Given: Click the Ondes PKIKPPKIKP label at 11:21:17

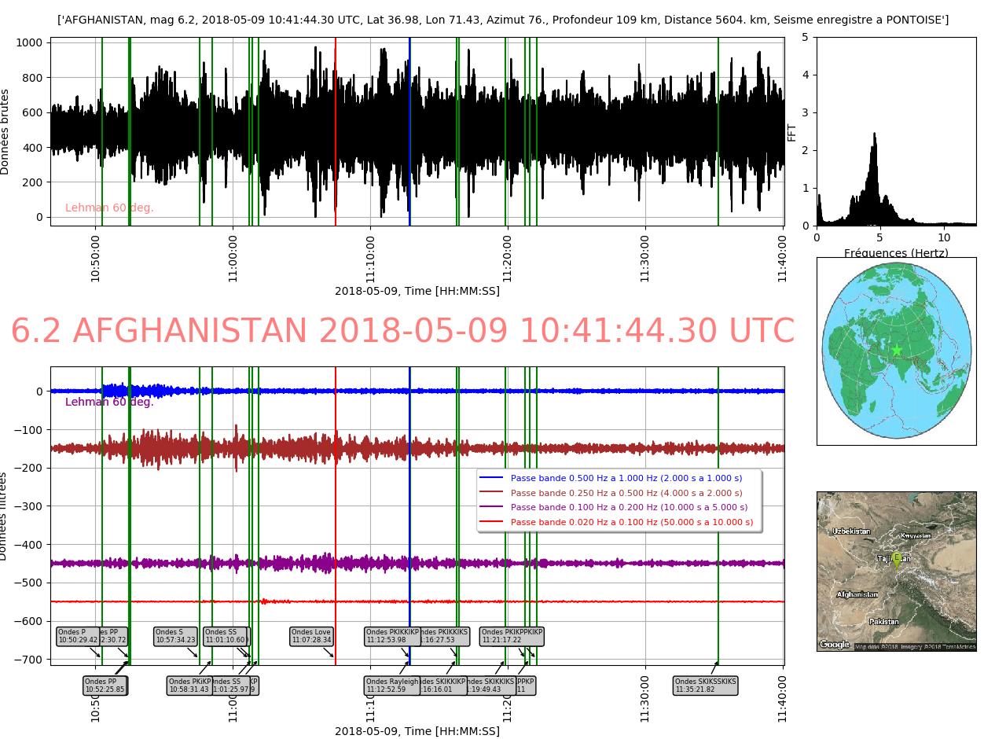Looking at the screenshot, I should pyautogui.click(x=512, y=636).
